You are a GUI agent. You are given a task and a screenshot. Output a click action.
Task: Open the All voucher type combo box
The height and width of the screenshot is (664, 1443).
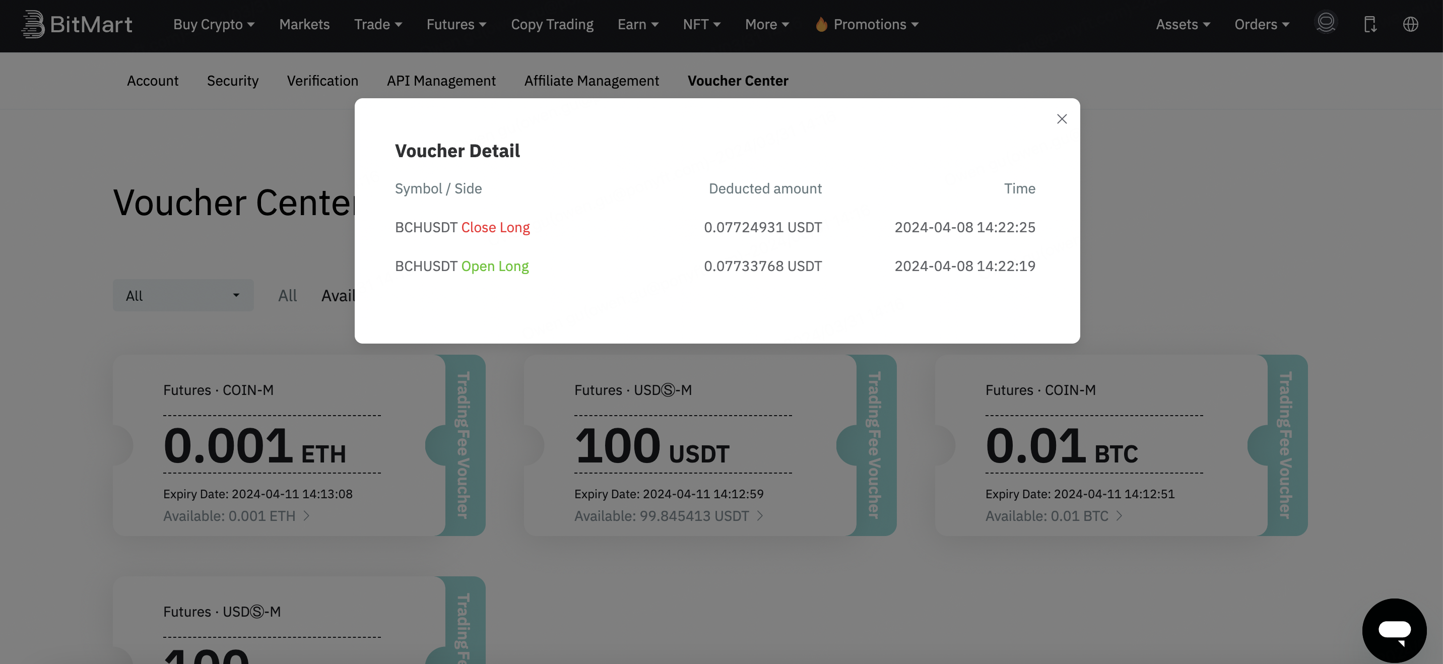pyautogui.click(x=183, y=295)
